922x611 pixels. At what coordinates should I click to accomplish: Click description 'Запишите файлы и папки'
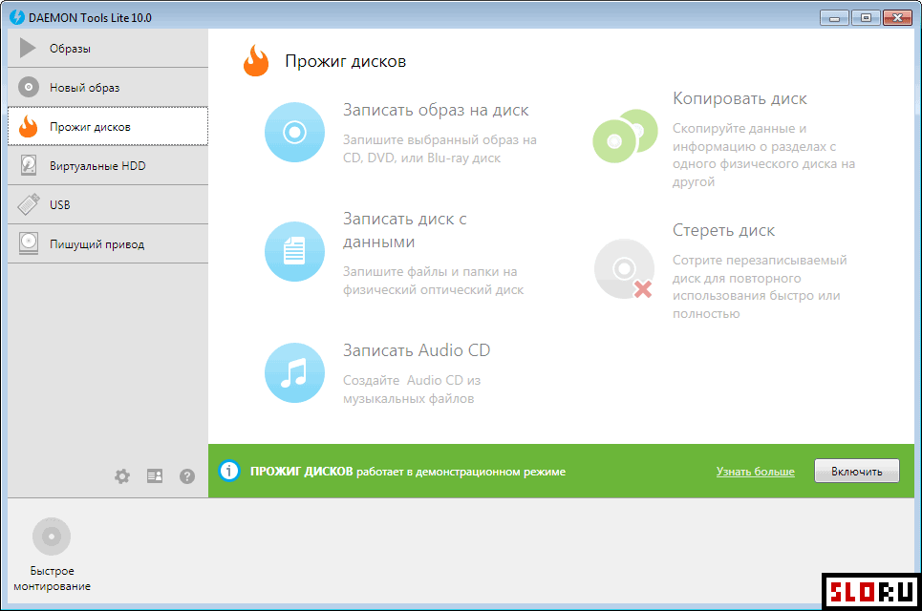434,281
